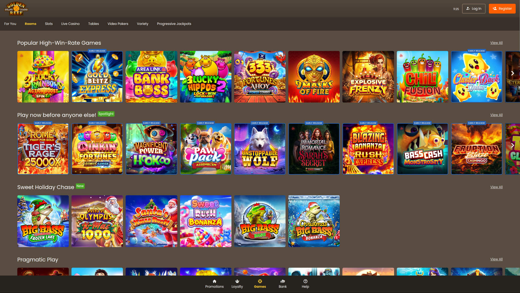Open the Video Pokers category

tap(118, 24)
